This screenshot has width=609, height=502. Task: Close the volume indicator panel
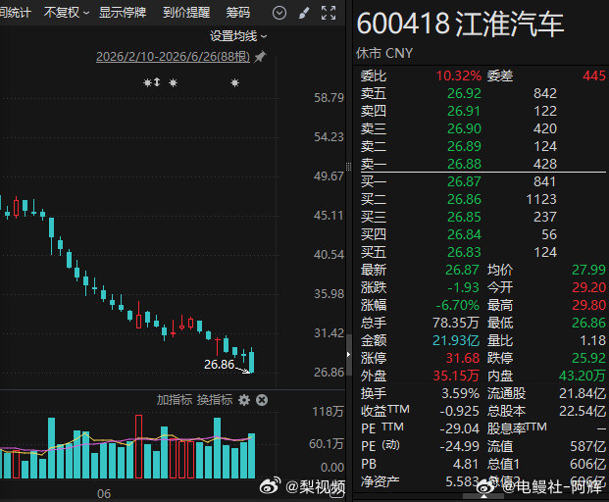pyautogui.click(x=262, y=400)
